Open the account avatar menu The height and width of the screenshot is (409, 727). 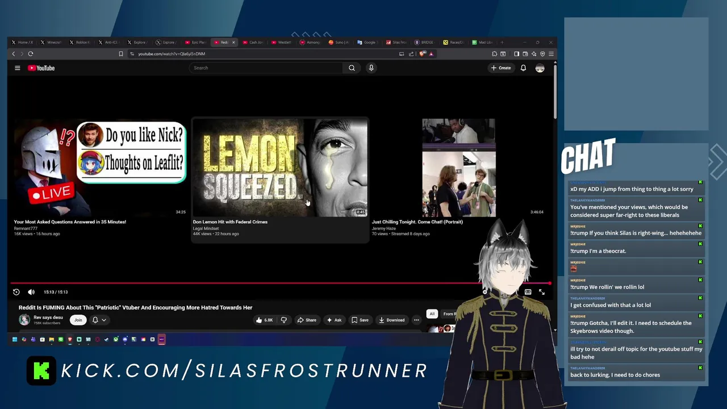point(540,68)
